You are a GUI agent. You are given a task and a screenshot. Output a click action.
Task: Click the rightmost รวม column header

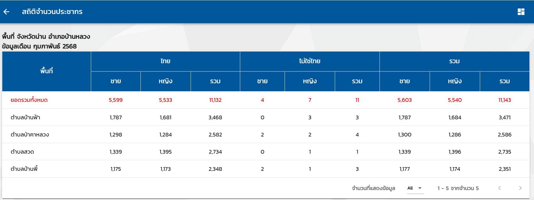(504, 81)
